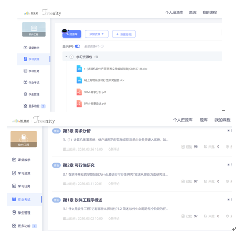The image size is (236, 233).
Task: Click the info icon beside 全部资源
Action: click(102, 46)
